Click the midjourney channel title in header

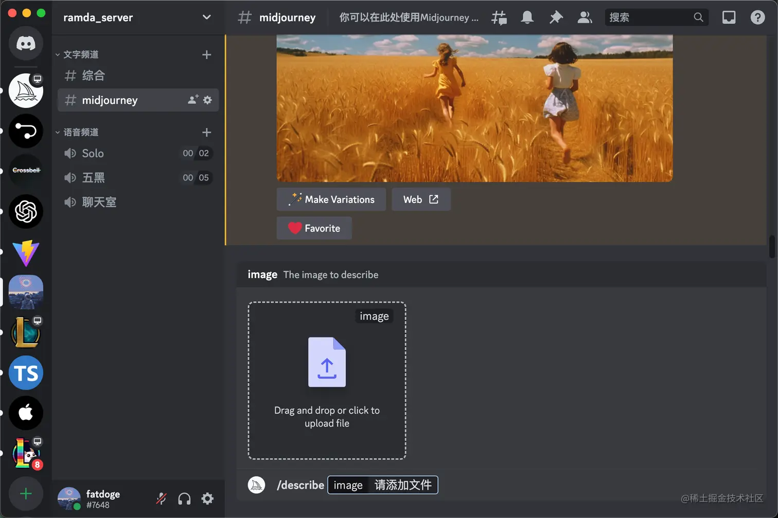click(287, 17)
